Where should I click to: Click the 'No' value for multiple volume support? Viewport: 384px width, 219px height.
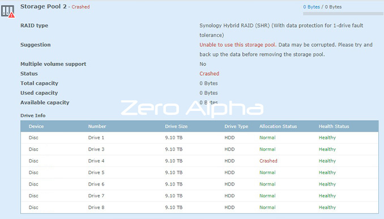tap(203, 64)
